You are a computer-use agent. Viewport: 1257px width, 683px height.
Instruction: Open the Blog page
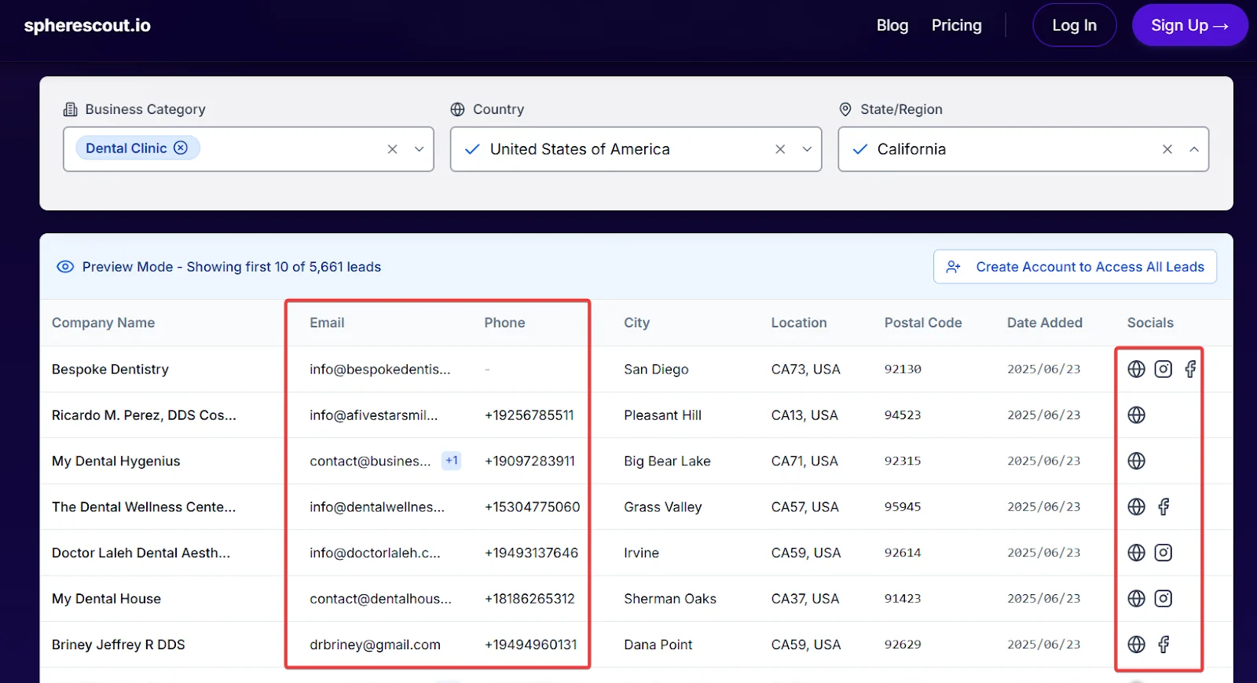click(892, 25)
